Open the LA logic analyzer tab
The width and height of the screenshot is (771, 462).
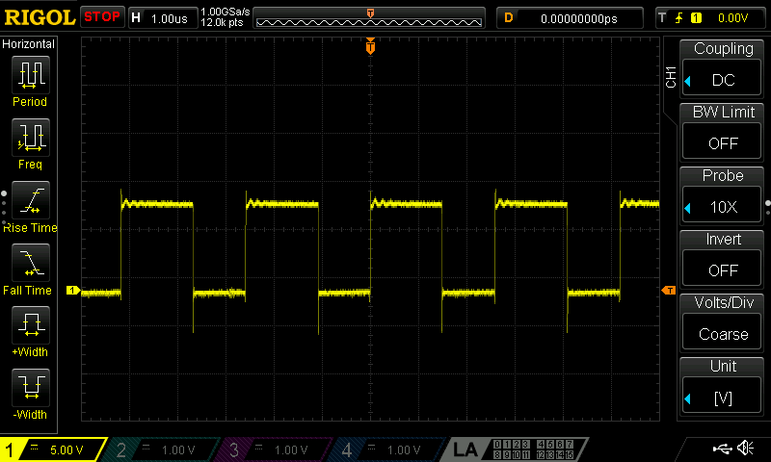465,449
